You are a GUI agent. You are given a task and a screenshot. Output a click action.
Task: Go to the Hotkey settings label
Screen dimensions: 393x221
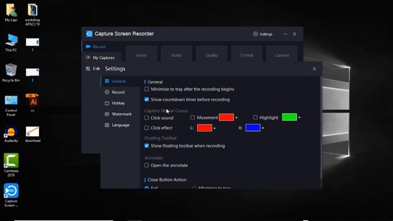tap(119, 103)
